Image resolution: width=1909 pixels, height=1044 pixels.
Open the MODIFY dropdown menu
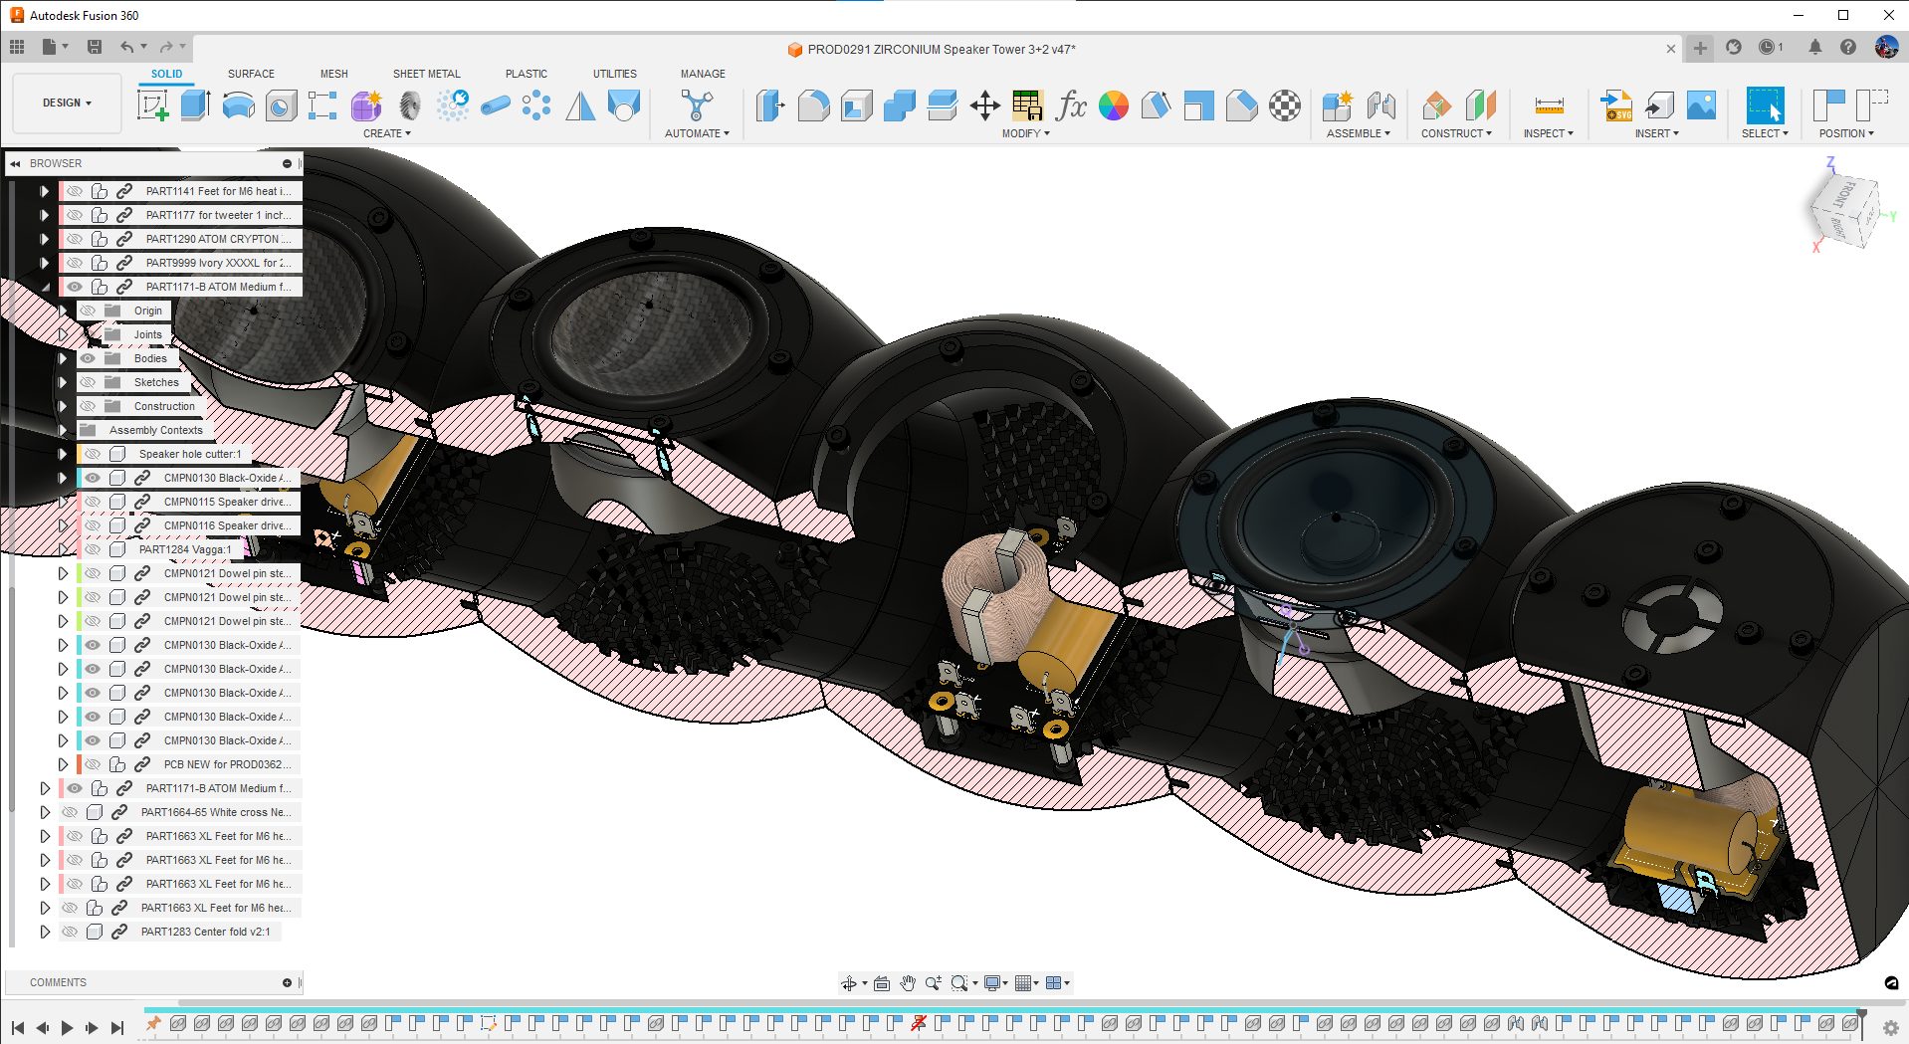point(1025,133)
